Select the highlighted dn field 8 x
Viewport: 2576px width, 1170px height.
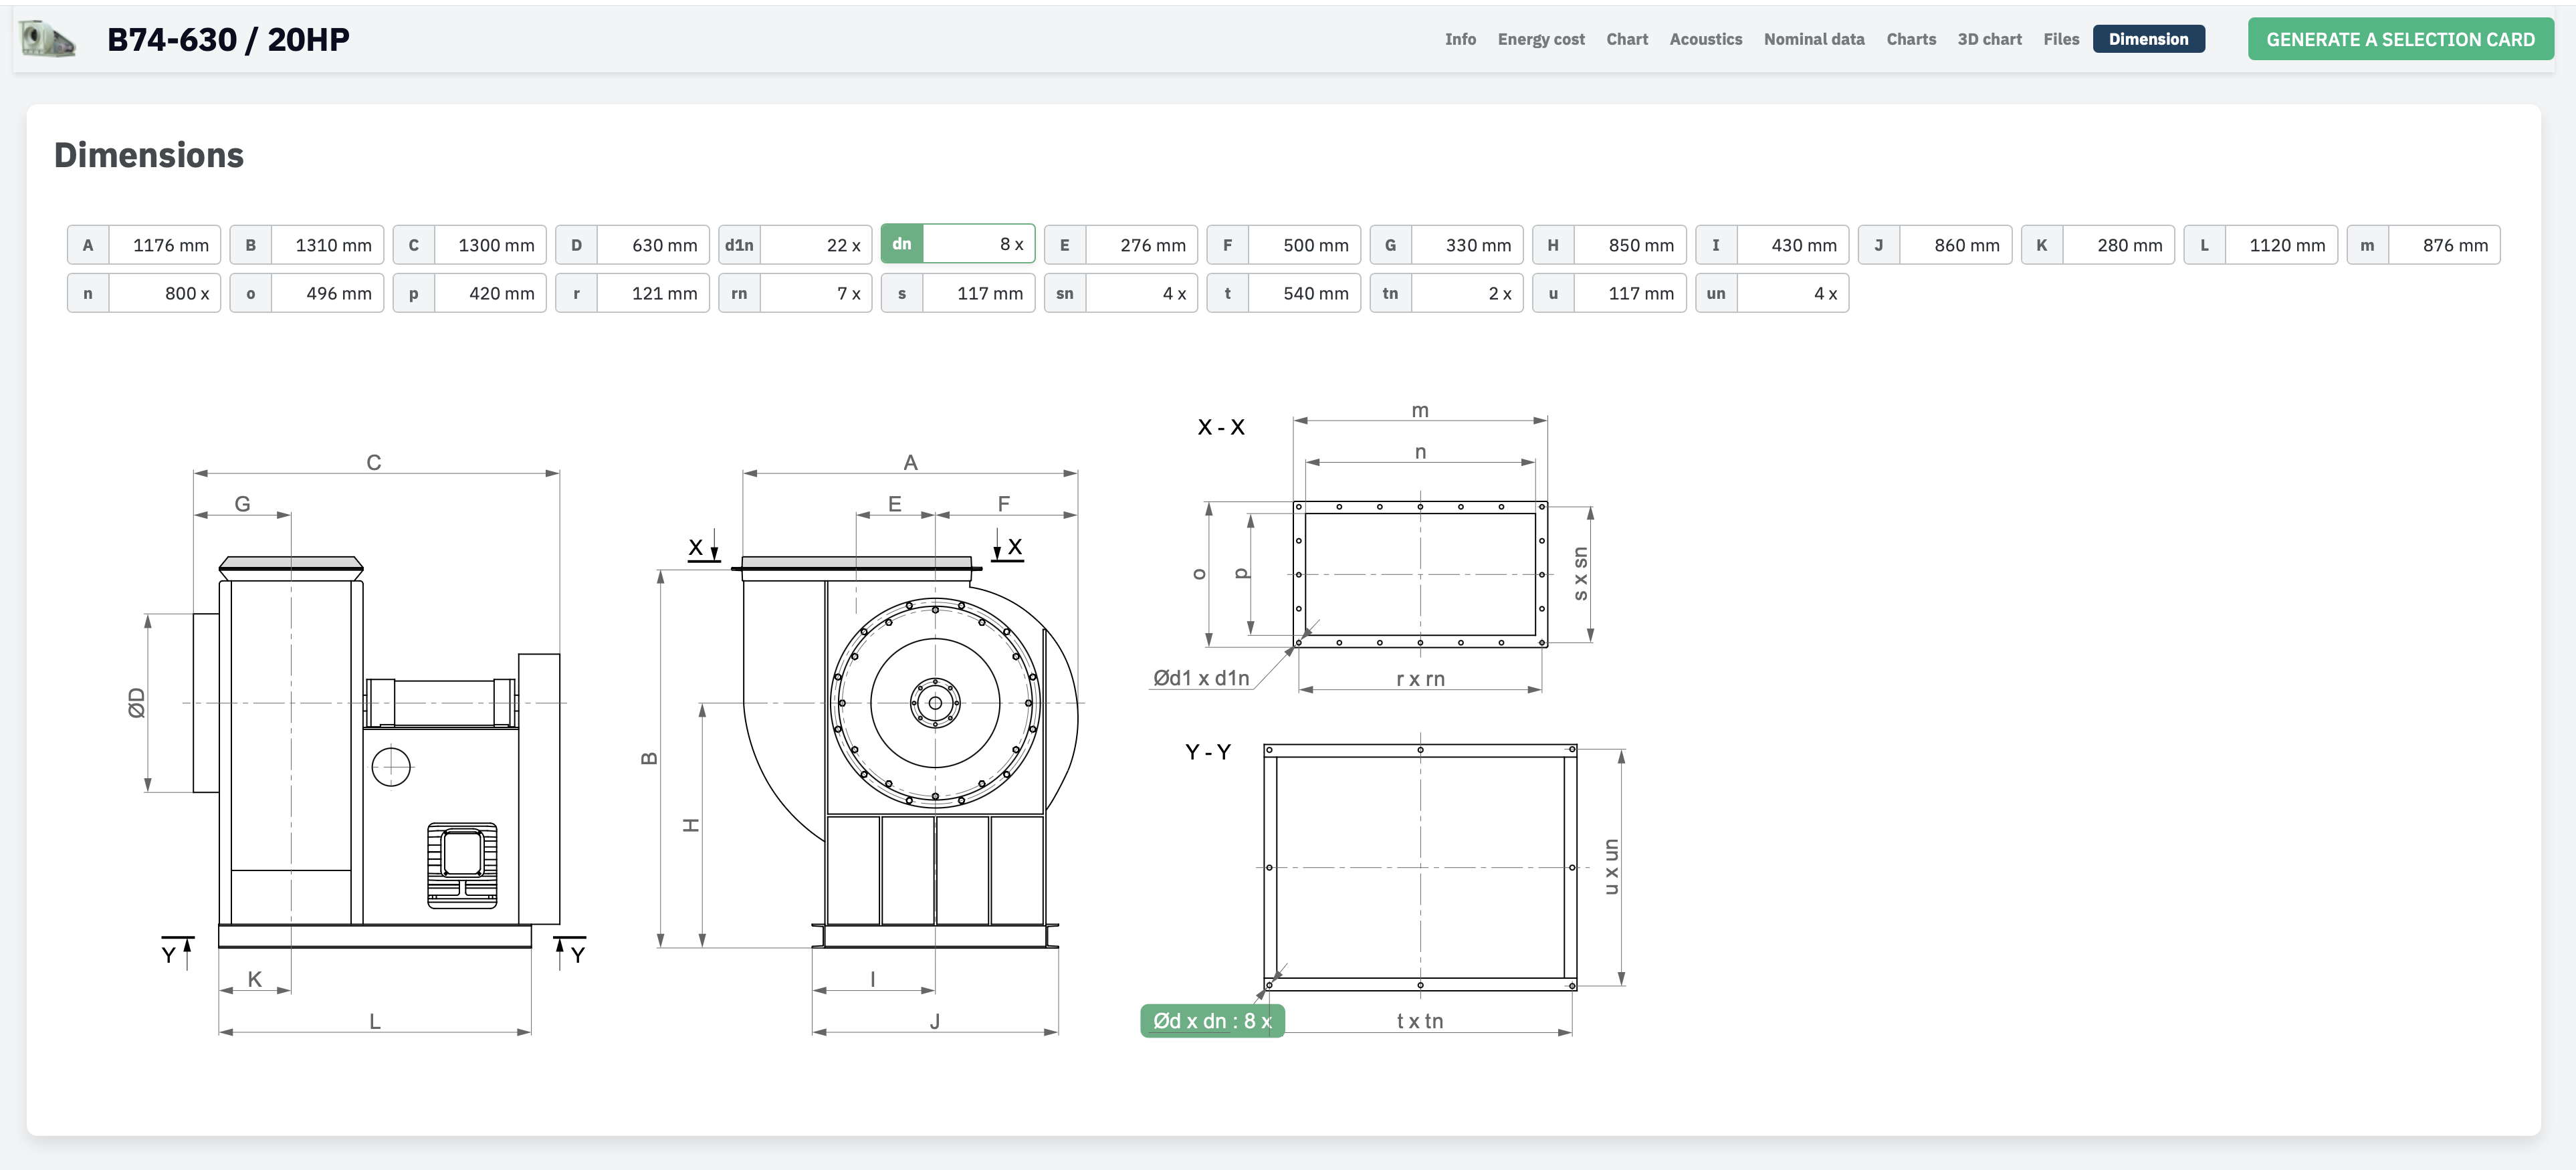(x=958, y=245)
